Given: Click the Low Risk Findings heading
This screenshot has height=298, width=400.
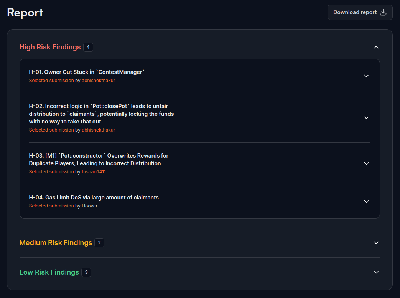Looking at the screenshot, I should pyautogui.click(x=49, y=272).
